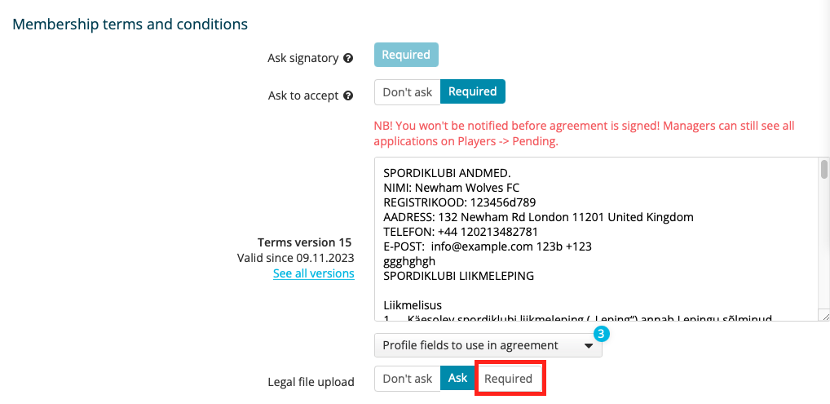Image resolution: width=830 pixels, height=404 pixels.
Task: Open Profile fields to use in agreement dropdown
Action: [488, 346]
